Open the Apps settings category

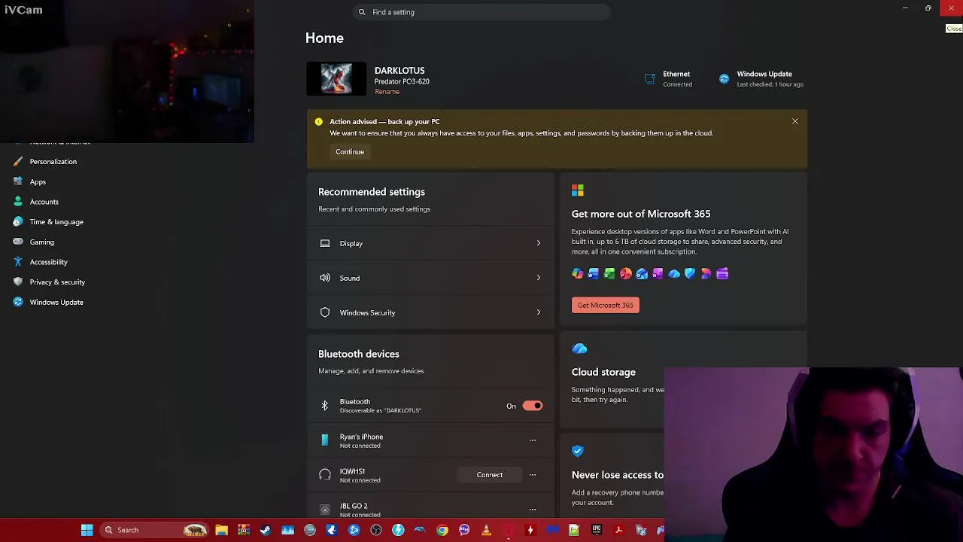click(x=38, y=181)
